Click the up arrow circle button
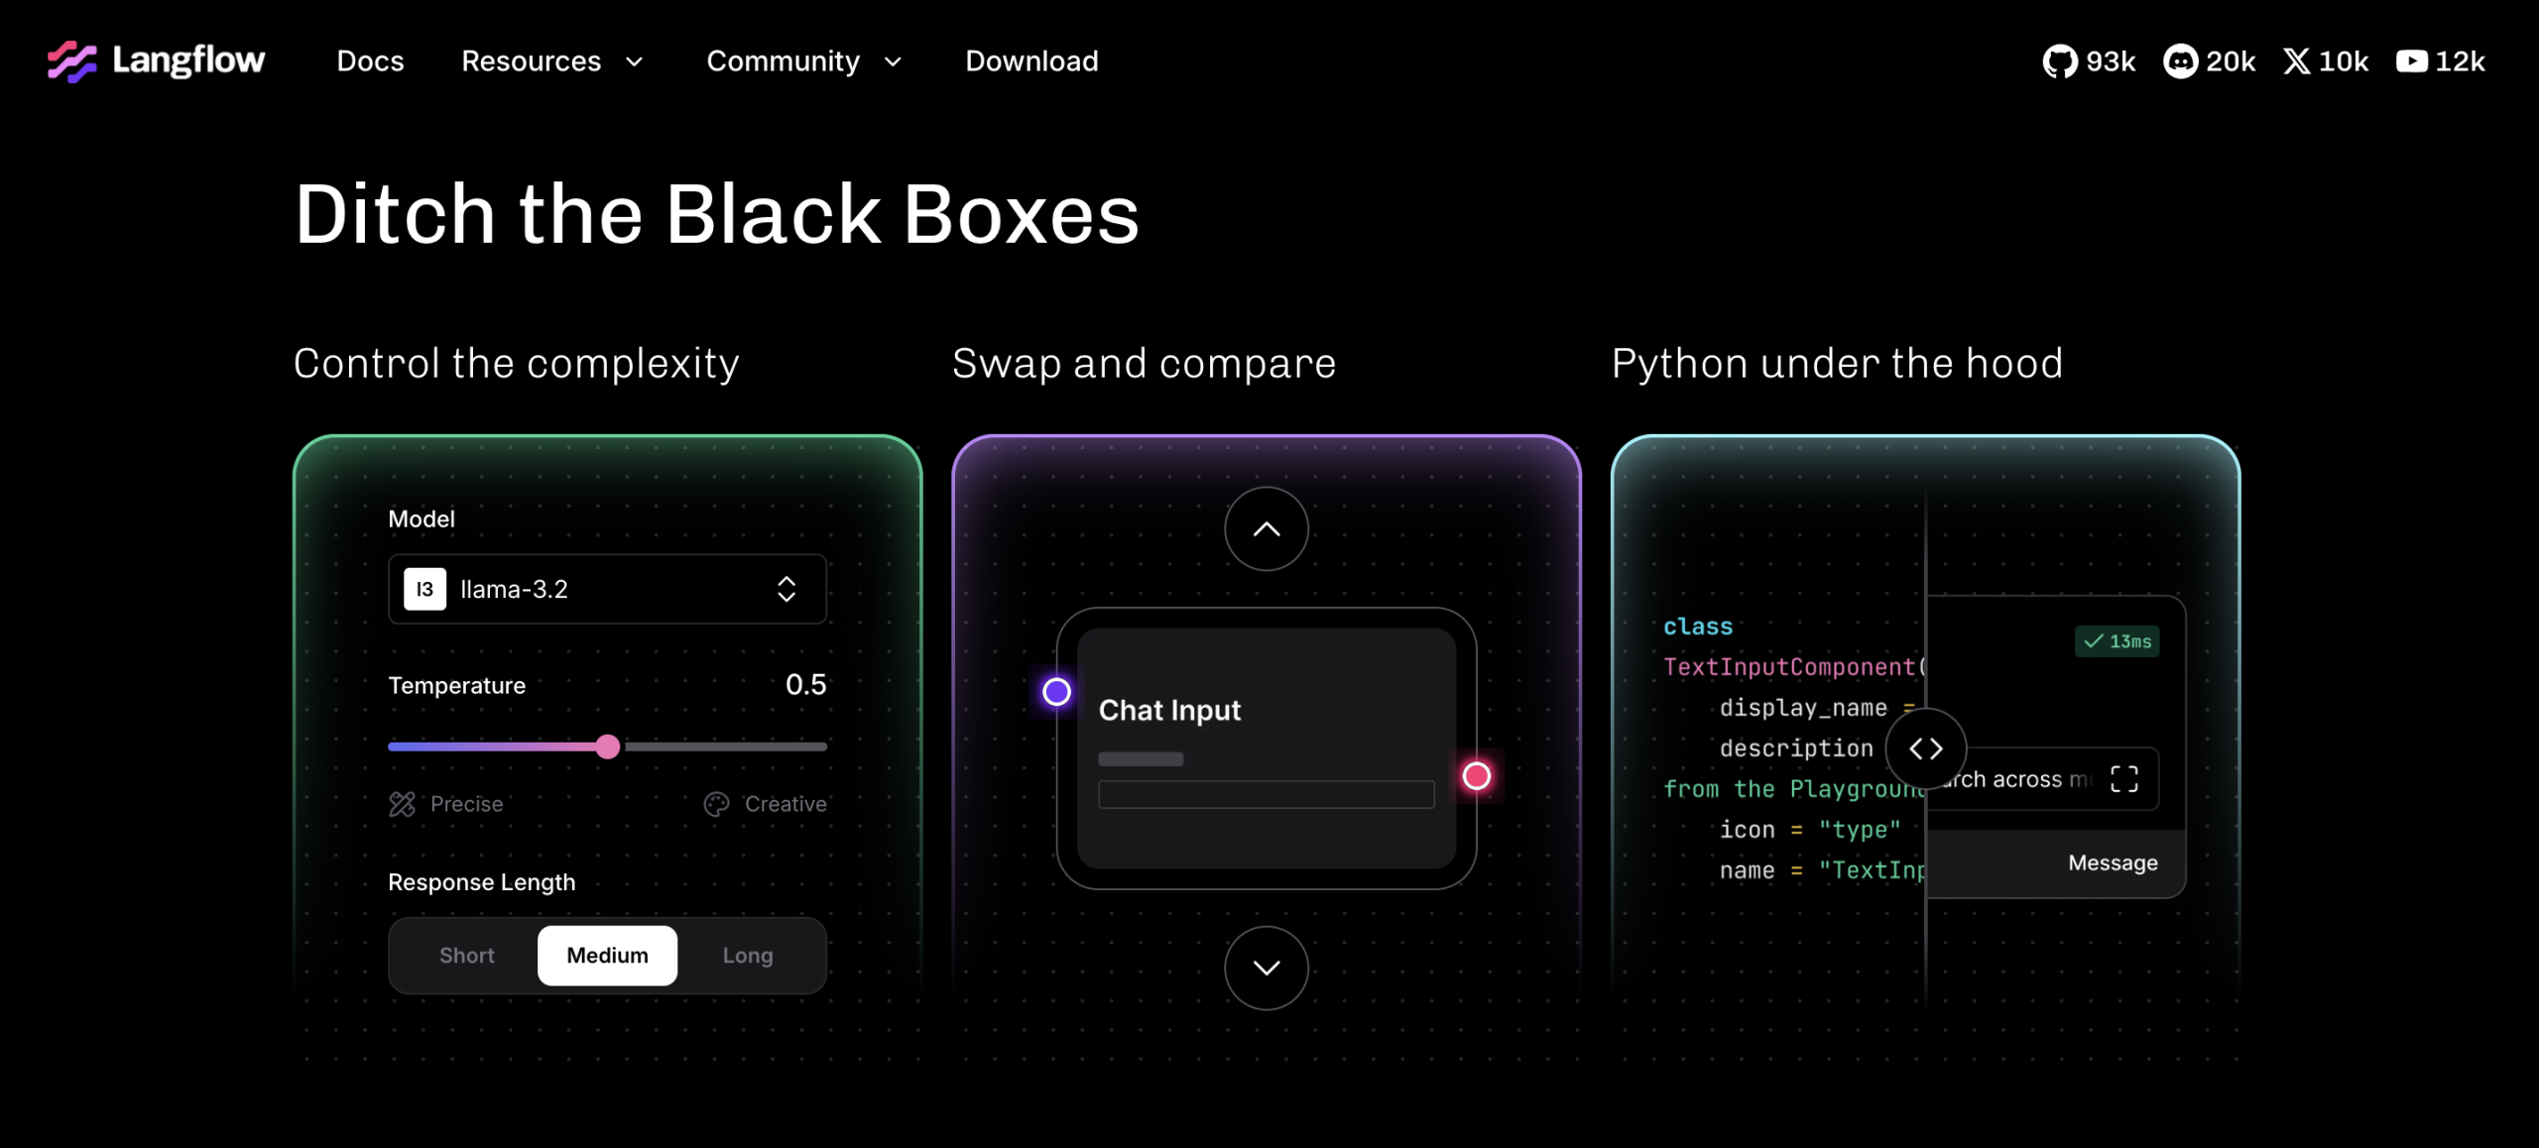Screen dimensions: 2539x1148 [1267, 528]
